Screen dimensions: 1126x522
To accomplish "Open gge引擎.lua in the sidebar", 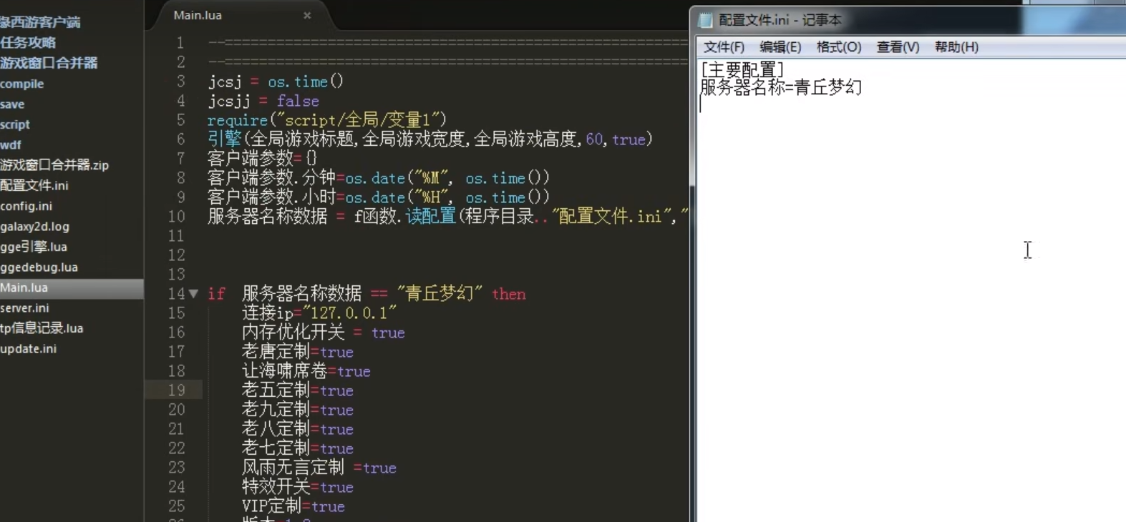I will coord(34,247).
